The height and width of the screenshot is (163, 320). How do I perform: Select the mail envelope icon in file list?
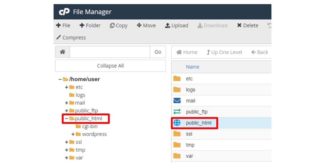click(177, 101)
